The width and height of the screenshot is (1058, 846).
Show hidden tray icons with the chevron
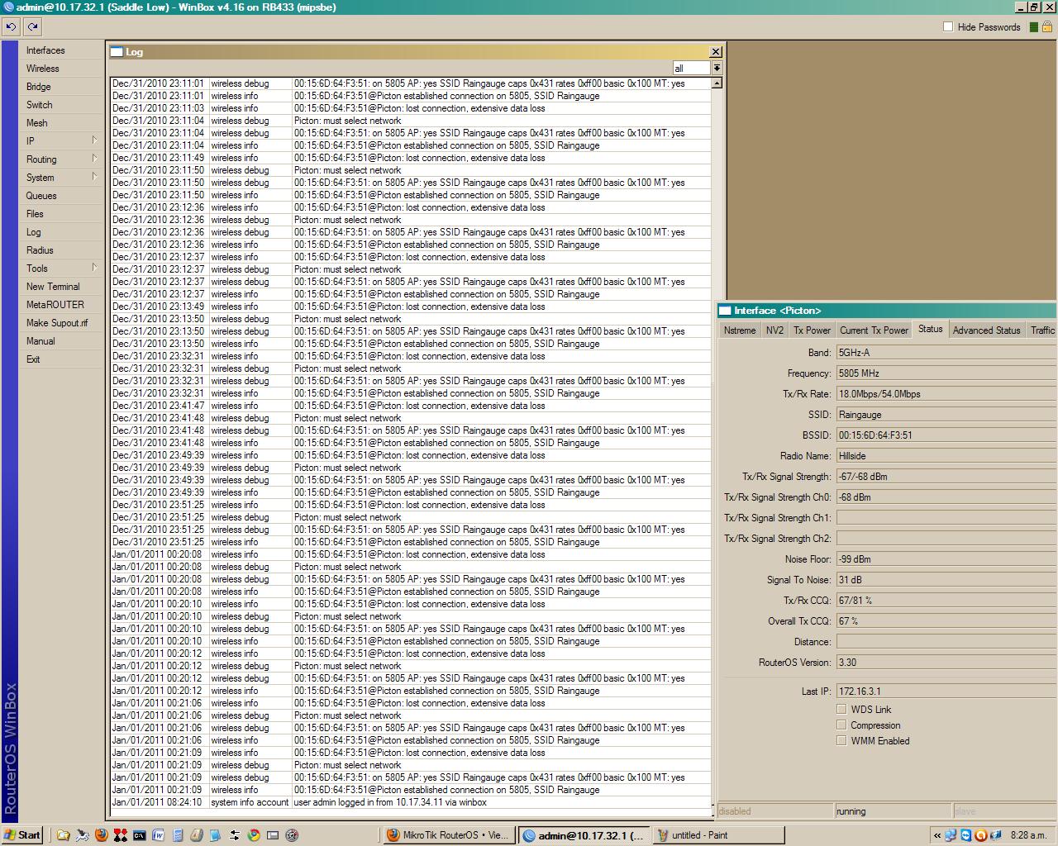(937, 835)
